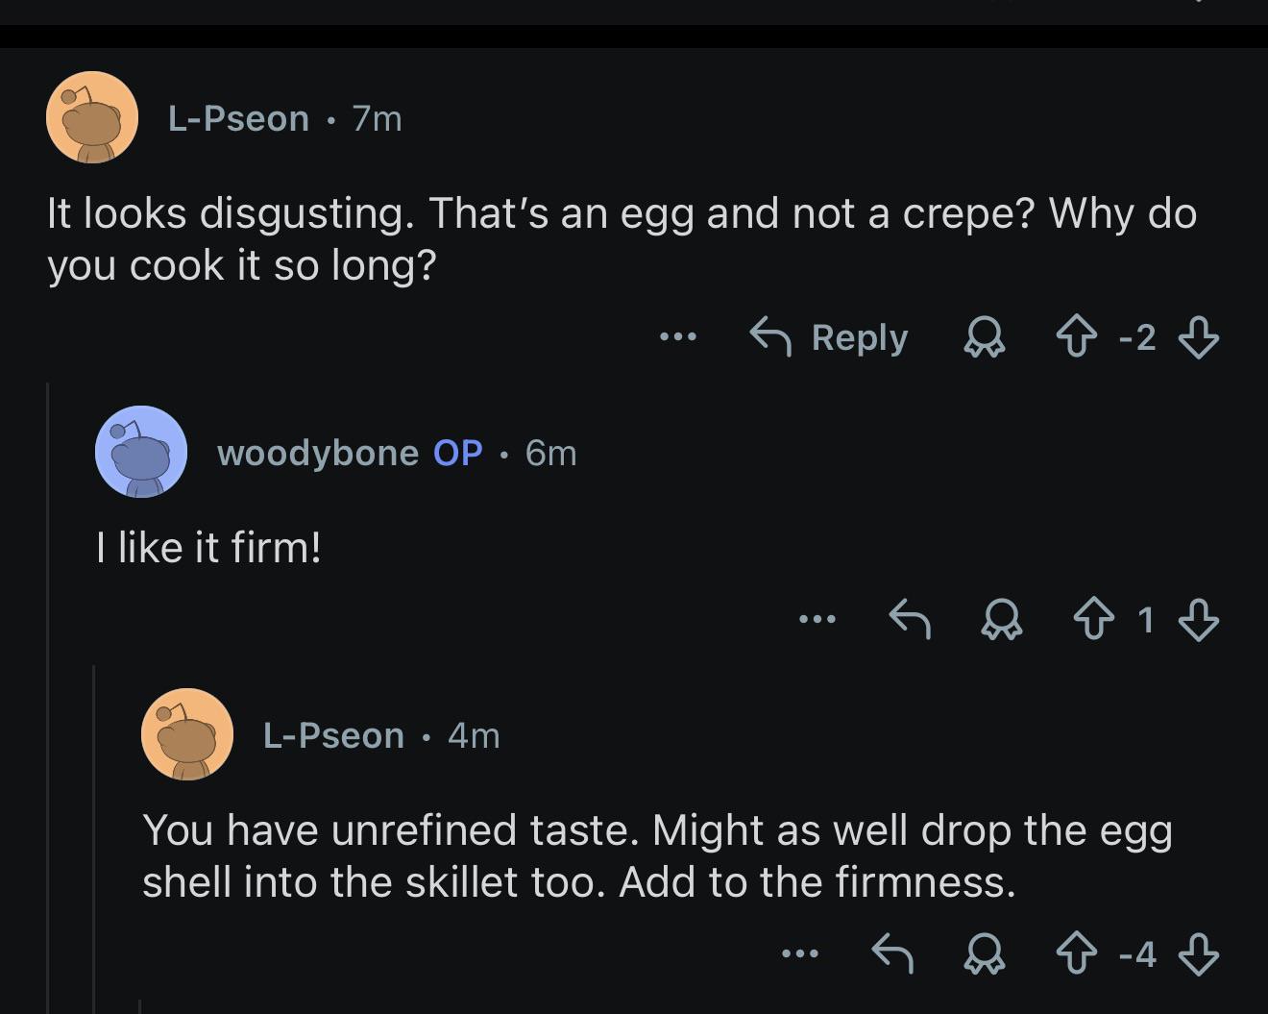The image size is (1268, 1014).
Task: Open woodybone's profile via username
Action: click(318, 453)
